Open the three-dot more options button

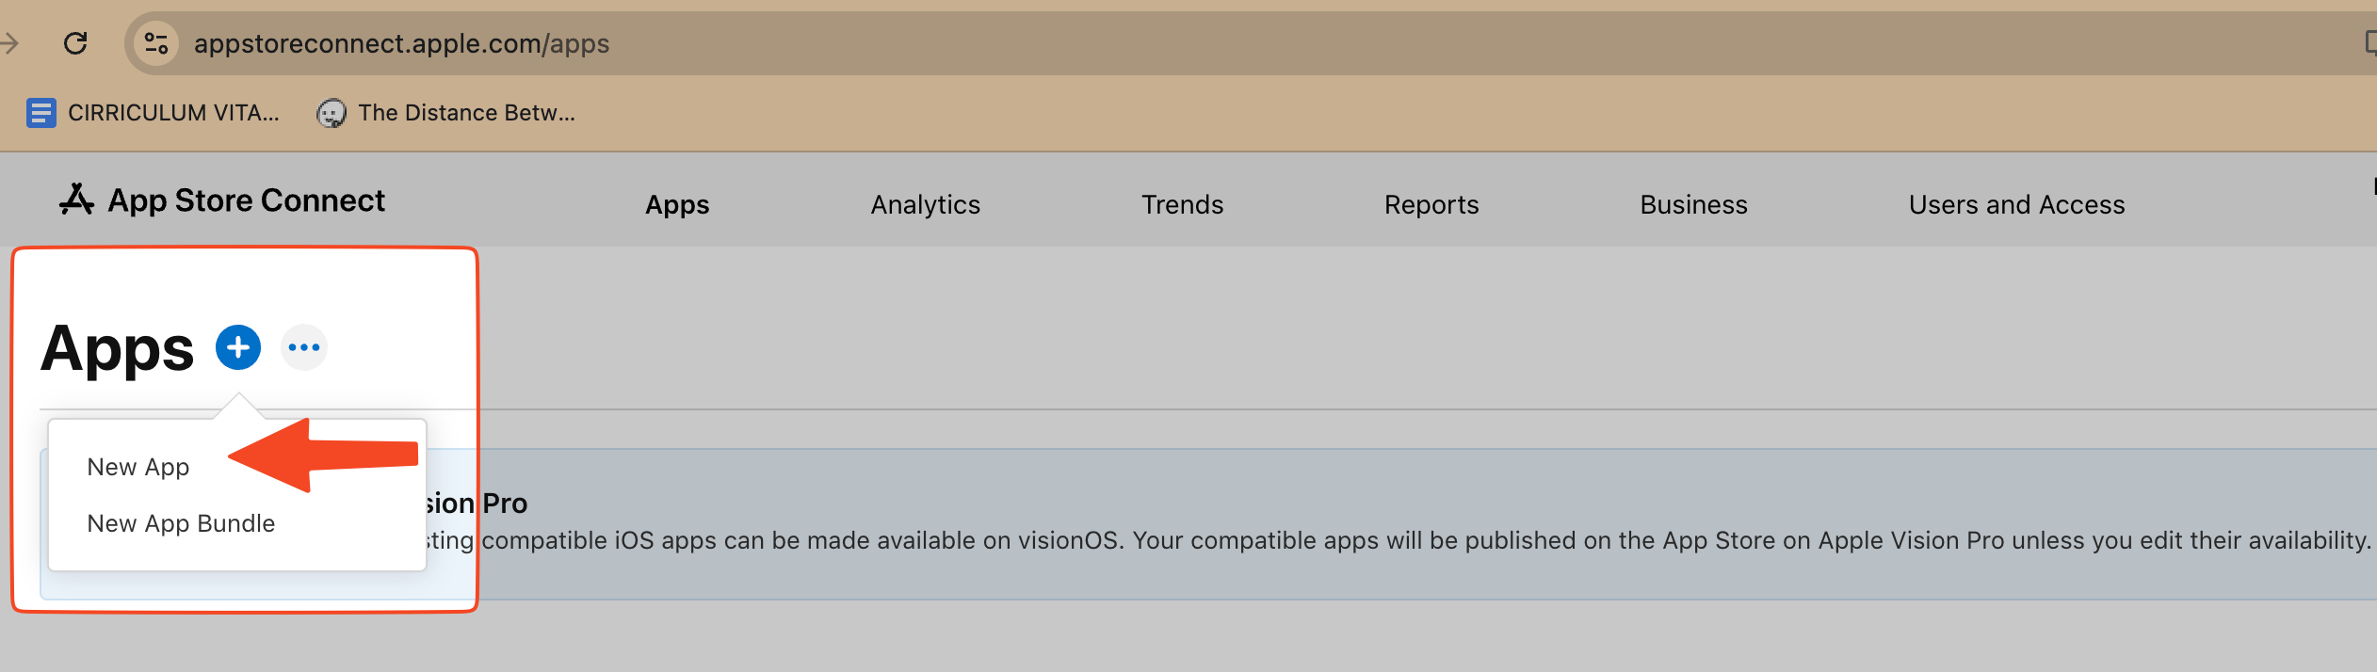(x=304, y=347)
